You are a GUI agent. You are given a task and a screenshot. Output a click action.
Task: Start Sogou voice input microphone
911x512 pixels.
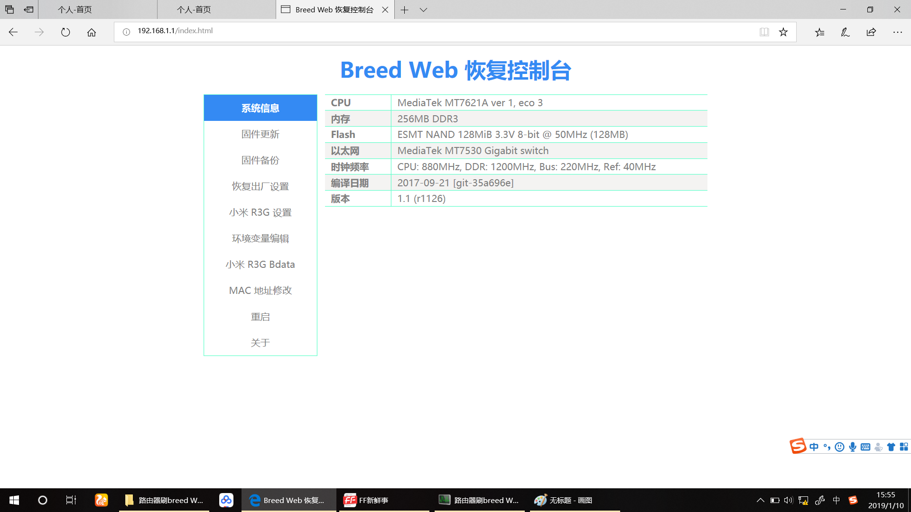tap(853, 447)
